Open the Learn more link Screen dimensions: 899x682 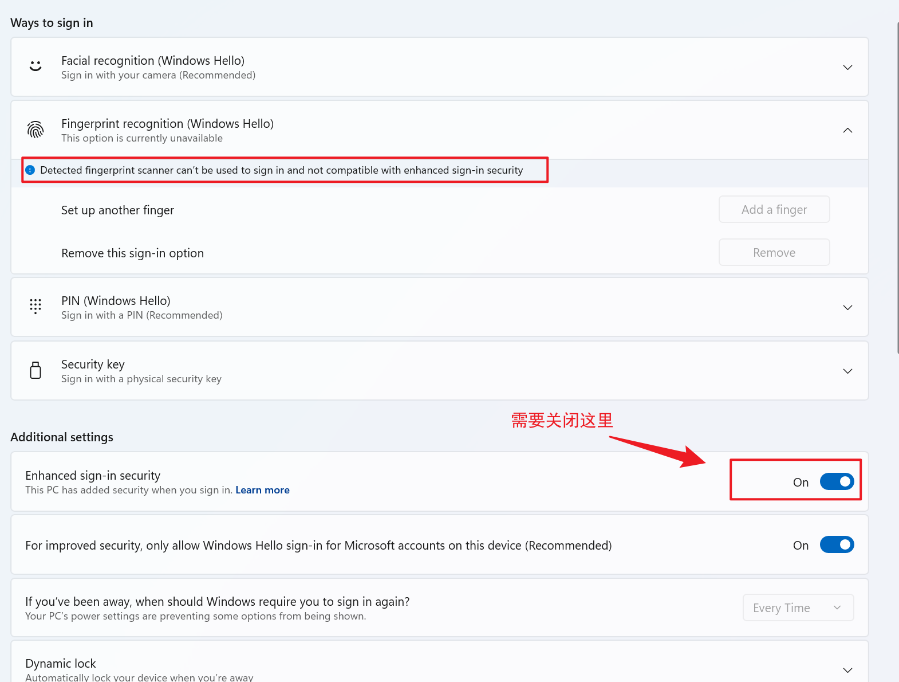pos(262,490)
